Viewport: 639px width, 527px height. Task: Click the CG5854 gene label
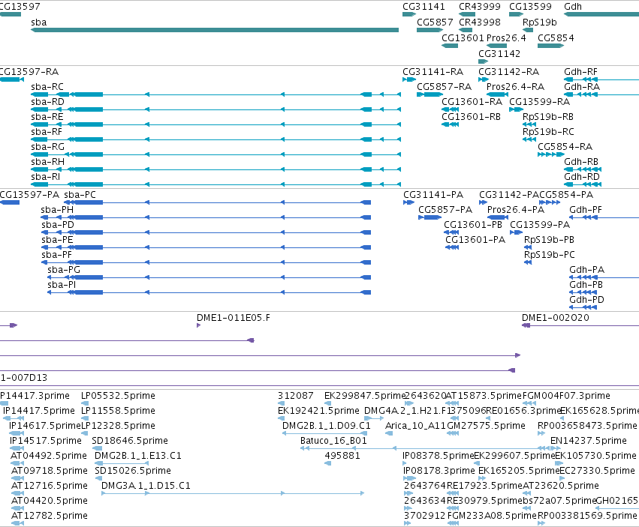556,37
